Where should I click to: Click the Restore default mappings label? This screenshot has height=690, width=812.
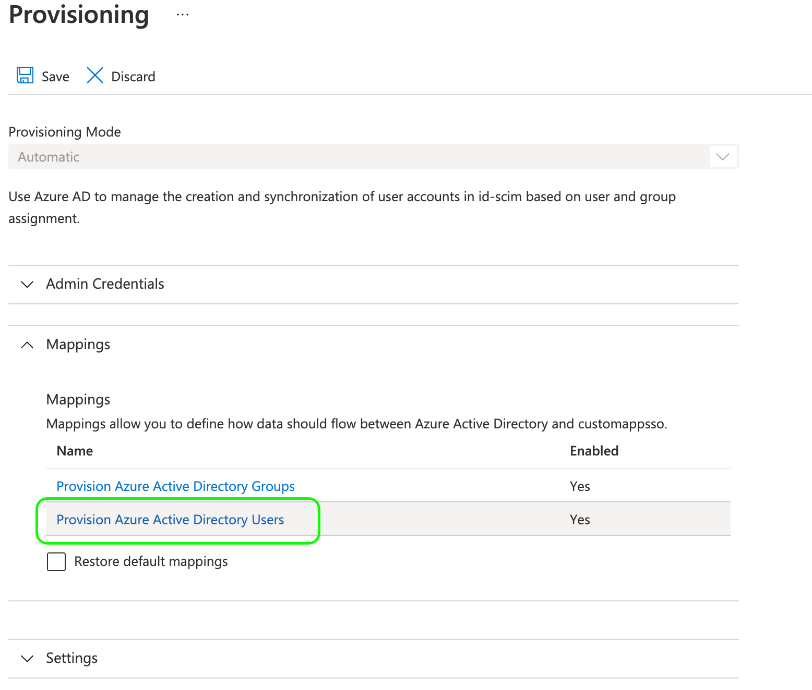point(151,562)
